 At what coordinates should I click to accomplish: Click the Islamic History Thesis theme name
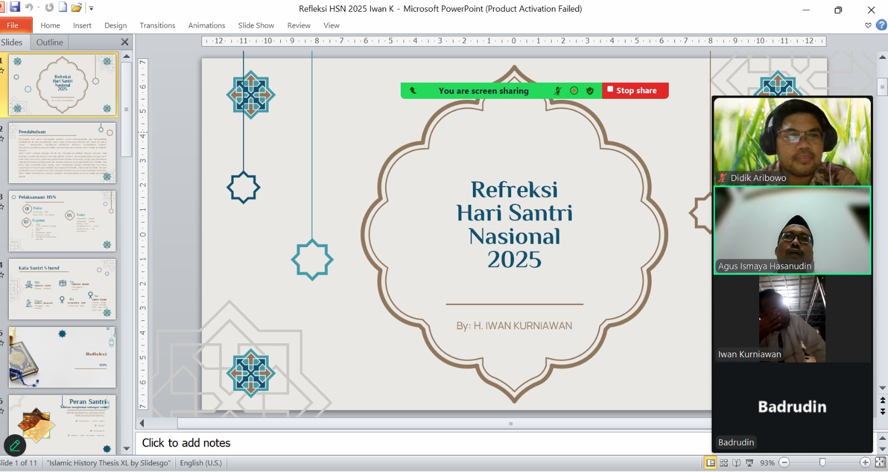(108, 463)
